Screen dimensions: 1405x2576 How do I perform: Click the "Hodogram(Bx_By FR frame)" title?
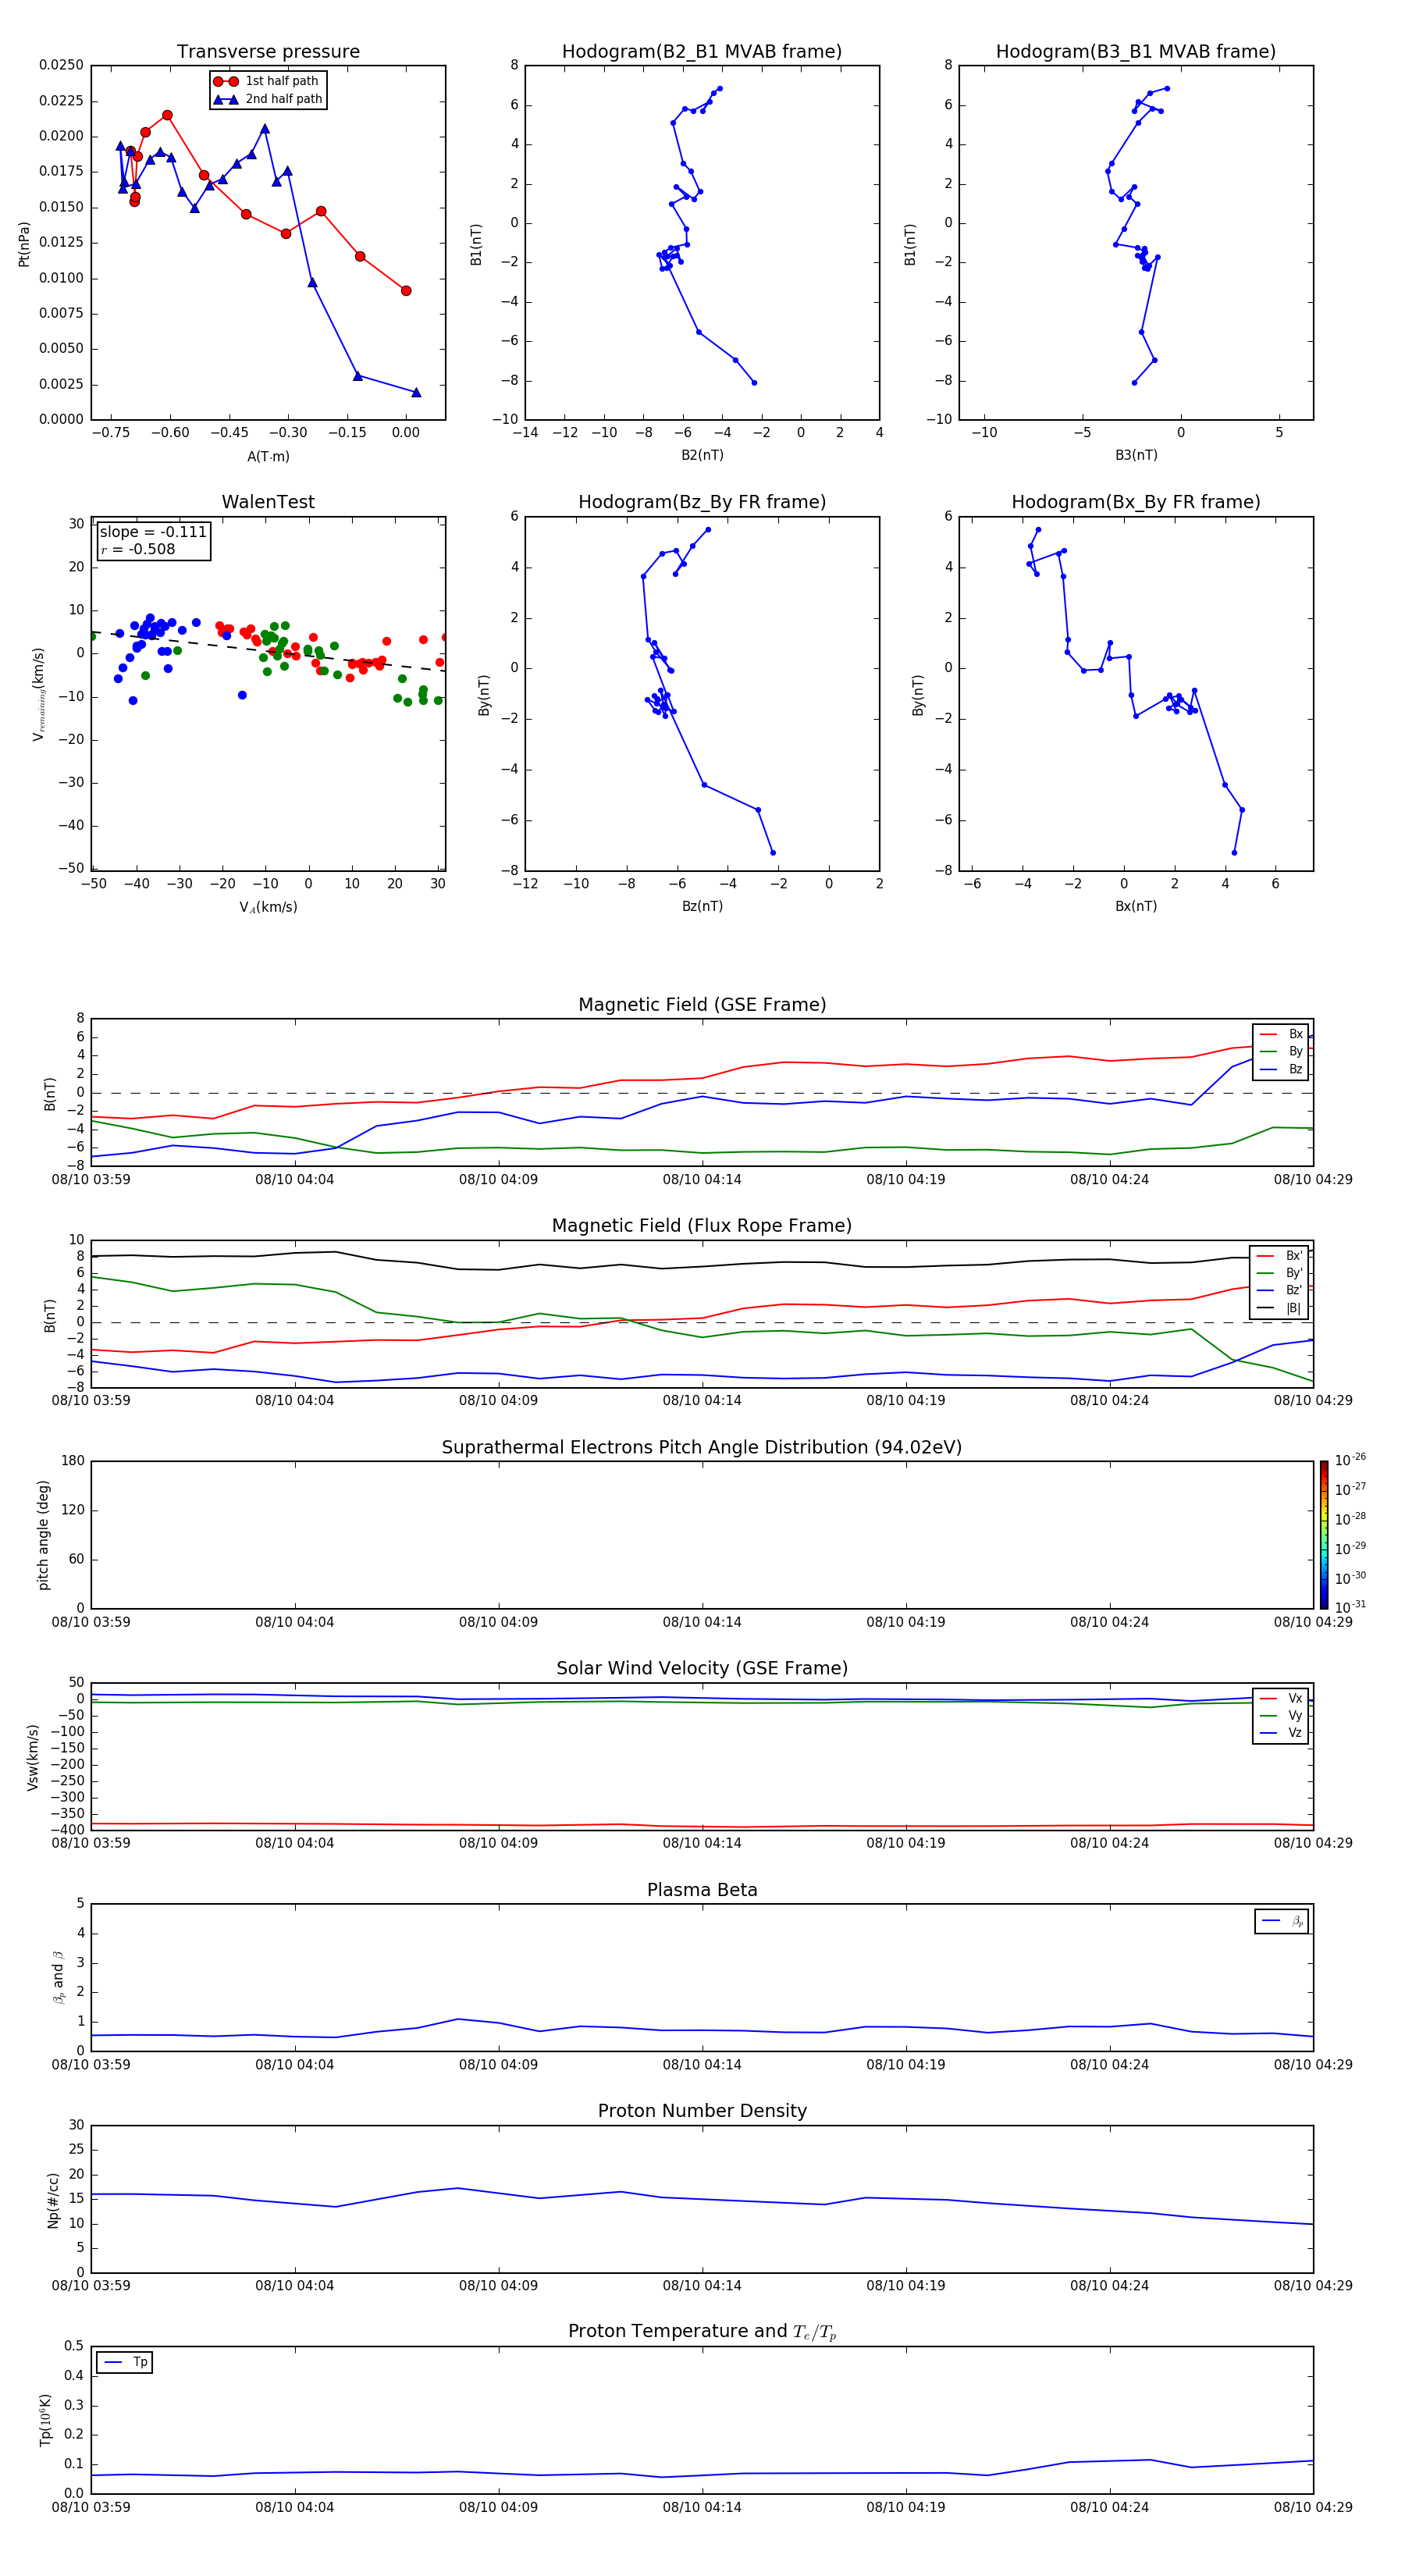(1136, 502)
